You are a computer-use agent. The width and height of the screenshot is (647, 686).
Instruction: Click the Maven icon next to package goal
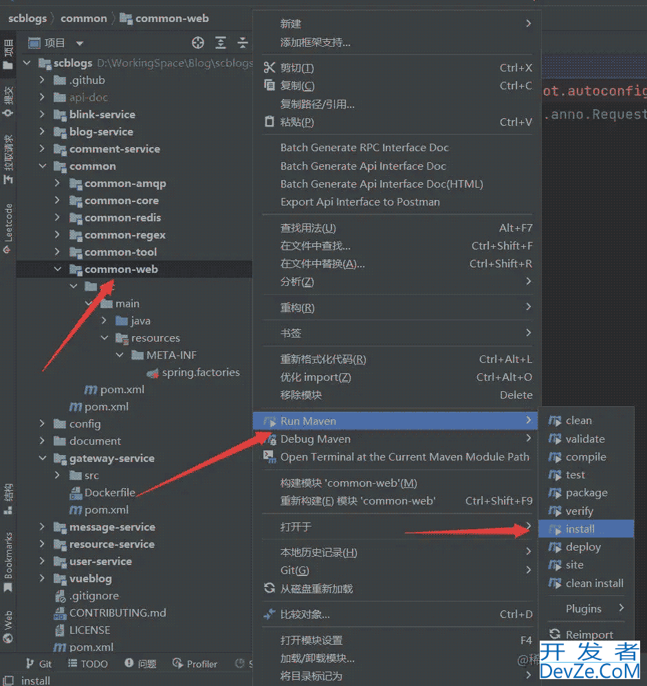click(x=555, y=493)
